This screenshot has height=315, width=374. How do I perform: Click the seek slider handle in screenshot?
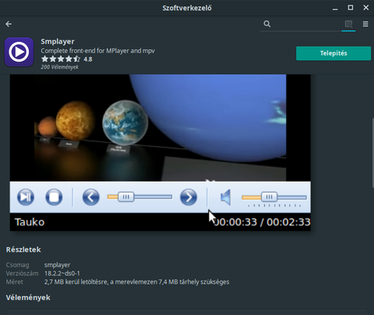[126, 196]
